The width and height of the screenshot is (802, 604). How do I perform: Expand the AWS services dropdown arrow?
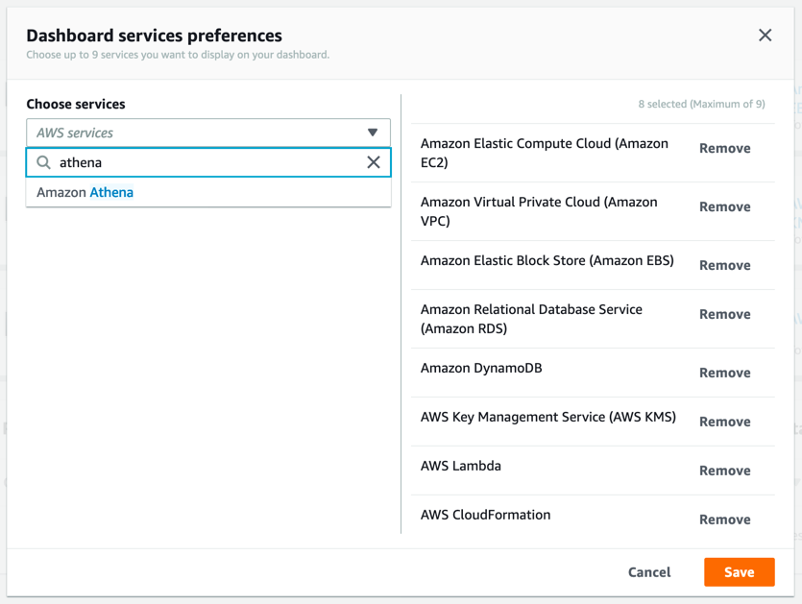pos(373,133)
